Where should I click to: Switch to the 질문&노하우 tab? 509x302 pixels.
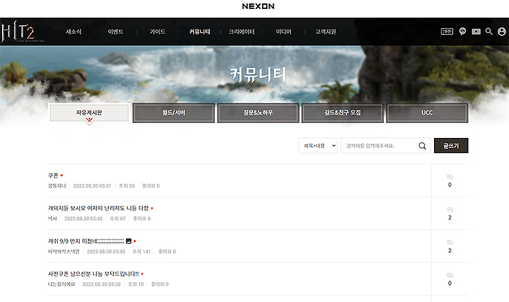[x=258, y=113]
